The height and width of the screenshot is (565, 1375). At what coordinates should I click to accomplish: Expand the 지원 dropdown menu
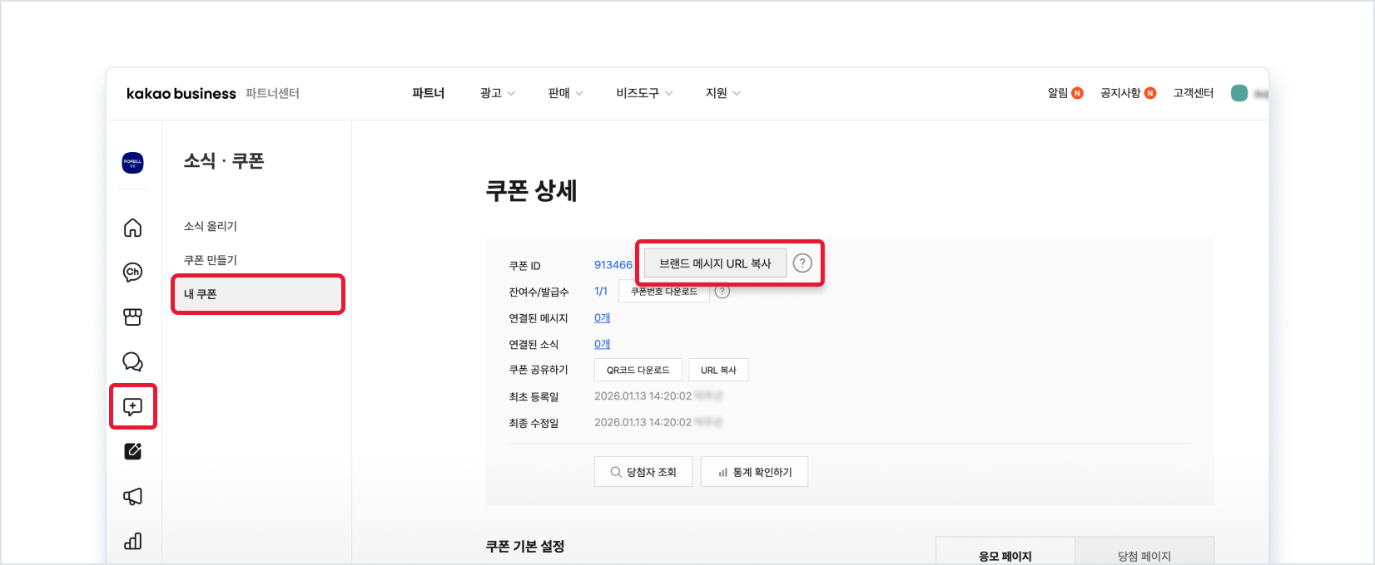coord(722,93)
